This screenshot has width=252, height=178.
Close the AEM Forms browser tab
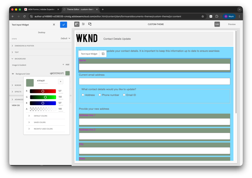[x=58, y=9]
